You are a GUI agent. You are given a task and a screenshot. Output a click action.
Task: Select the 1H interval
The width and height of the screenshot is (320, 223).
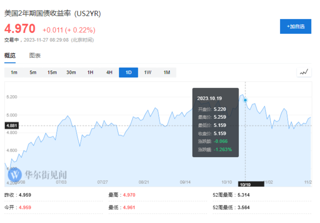click(90, 72)
